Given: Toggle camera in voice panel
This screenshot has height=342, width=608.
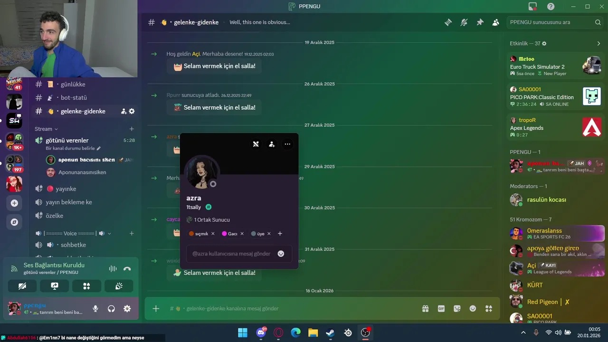Looking at the screenshot, I should 22,286.
